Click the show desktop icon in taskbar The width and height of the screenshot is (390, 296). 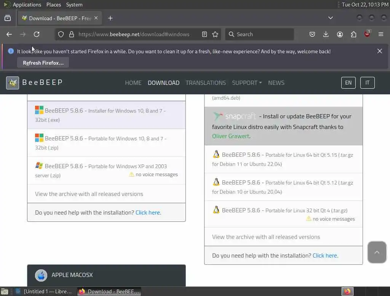(5, 291)
